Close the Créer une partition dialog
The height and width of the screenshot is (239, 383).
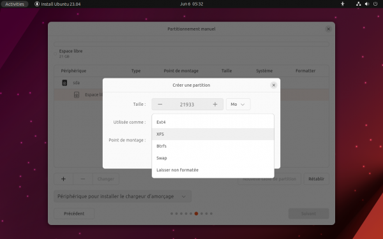(x=274, y=85)
